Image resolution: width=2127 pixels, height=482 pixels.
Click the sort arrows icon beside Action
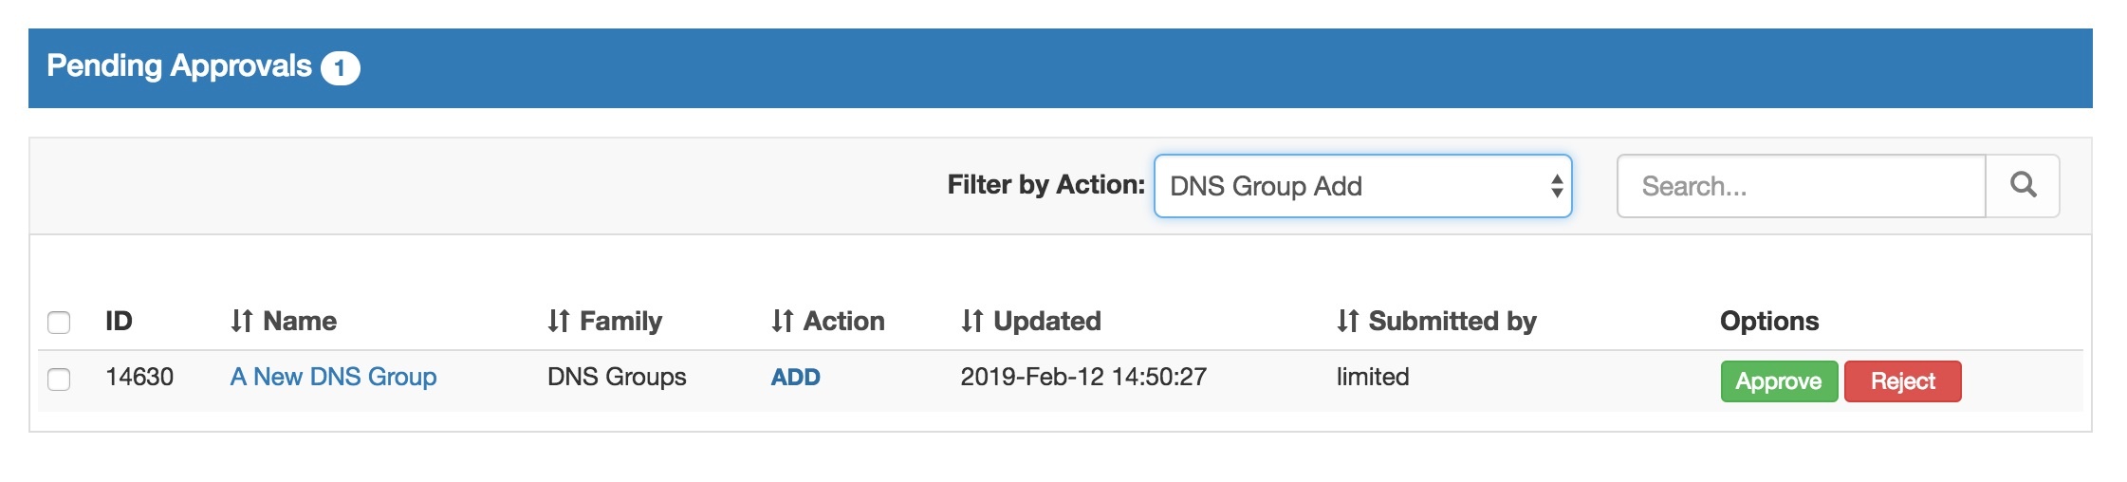tap(782, 322)
